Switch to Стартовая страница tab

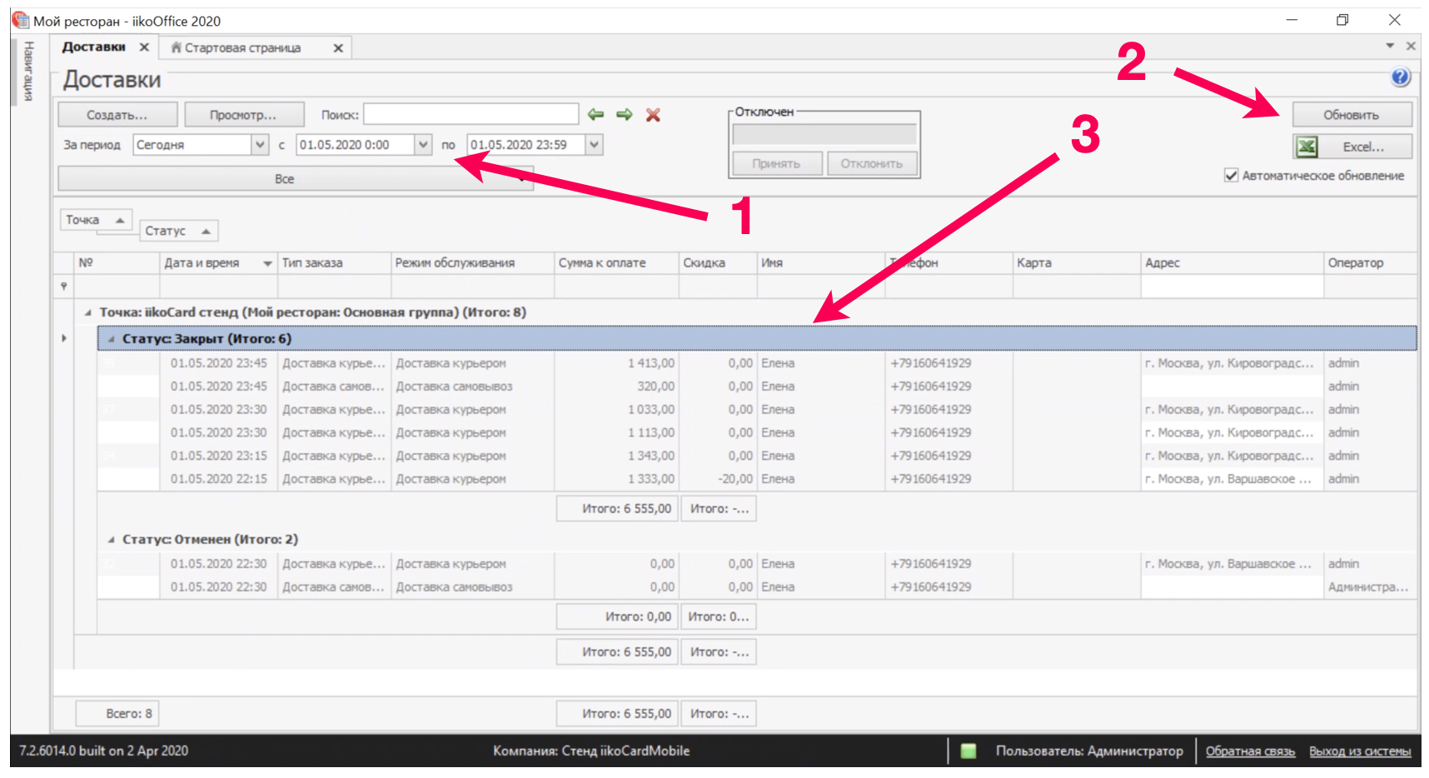coord(242,48)
